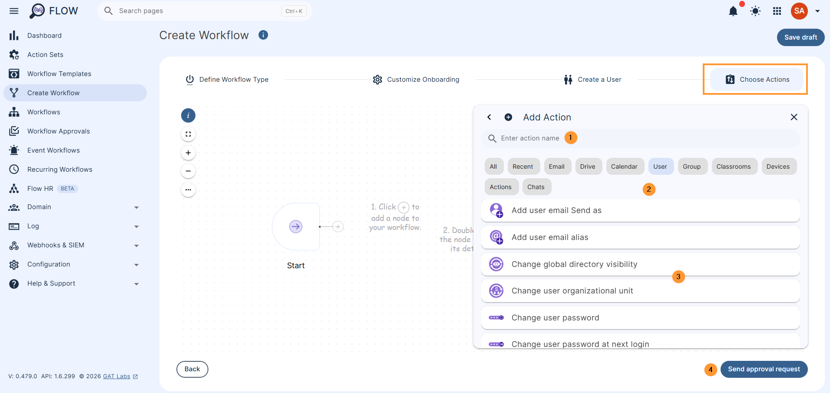
Task: Click the Add user email Send as icon
Action: click(496, 210)
